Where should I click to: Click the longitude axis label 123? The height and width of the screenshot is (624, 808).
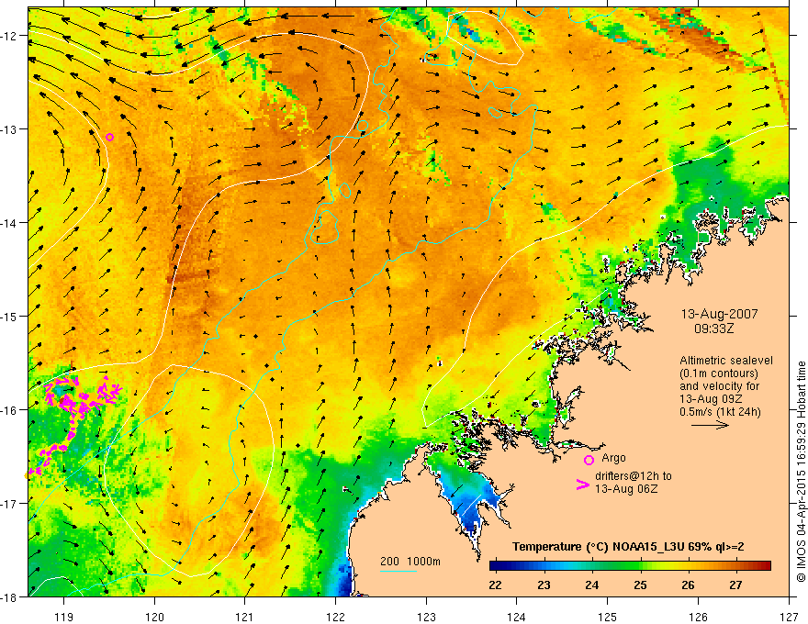click(426, 617)
